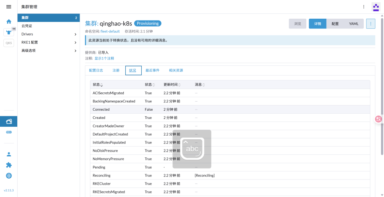384x197 pixels.
Task: Open the Extensions puzzle icon
Action: pyautogui.click(x=9, y=165)
